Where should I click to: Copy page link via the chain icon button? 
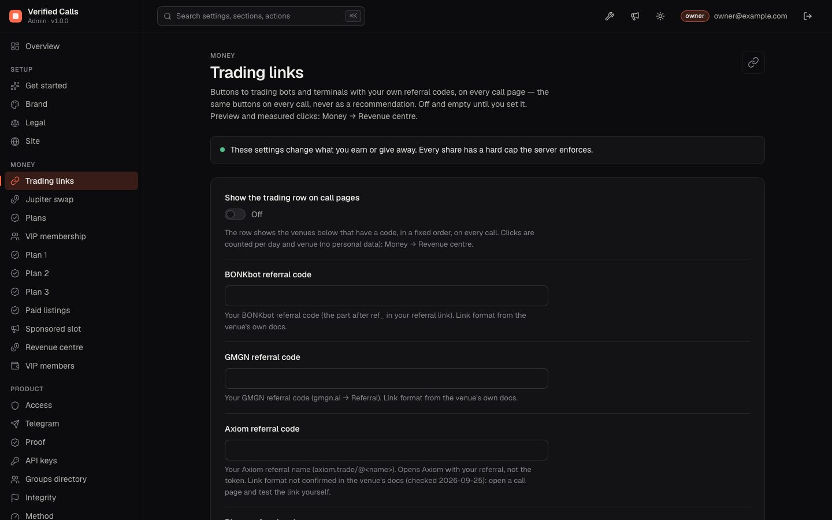(x=753, y=62)
